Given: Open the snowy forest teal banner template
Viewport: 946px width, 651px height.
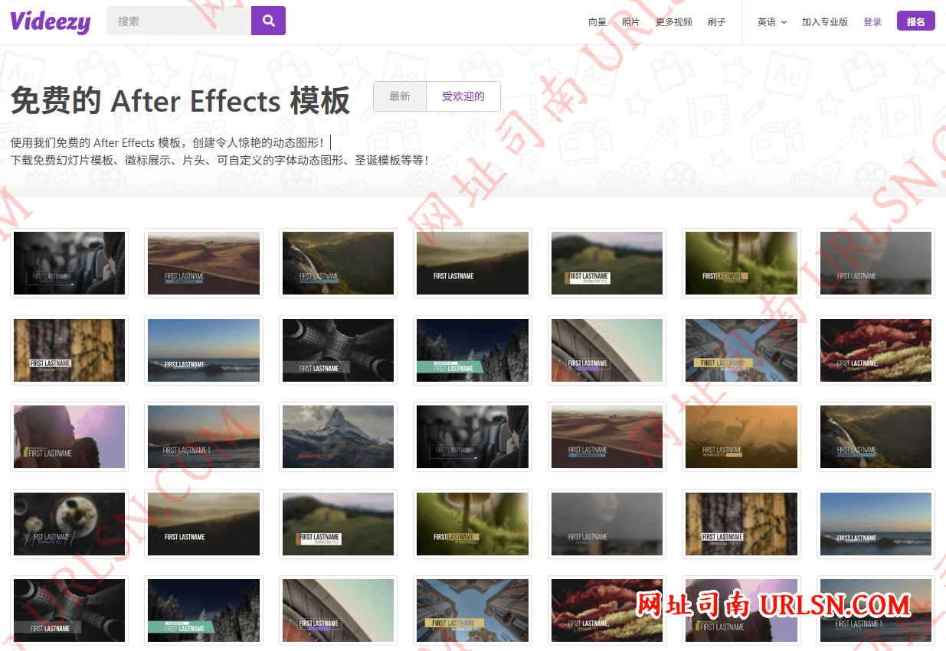Looking at the screenshot, I should (473, 350).
